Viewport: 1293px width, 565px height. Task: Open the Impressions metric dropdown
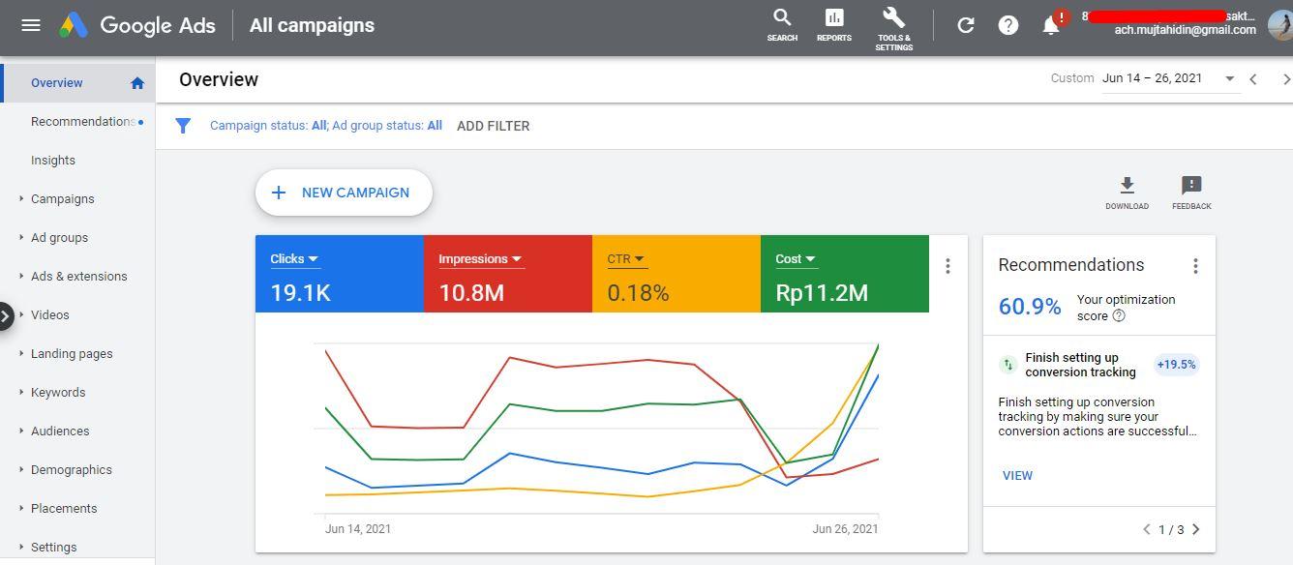(480, 258)
